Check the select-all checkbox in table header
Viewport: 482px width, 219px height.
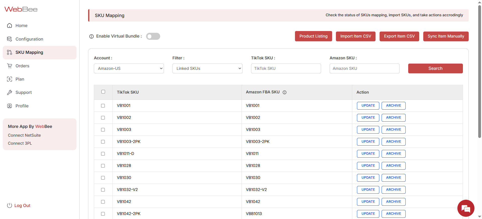point(103,92)
